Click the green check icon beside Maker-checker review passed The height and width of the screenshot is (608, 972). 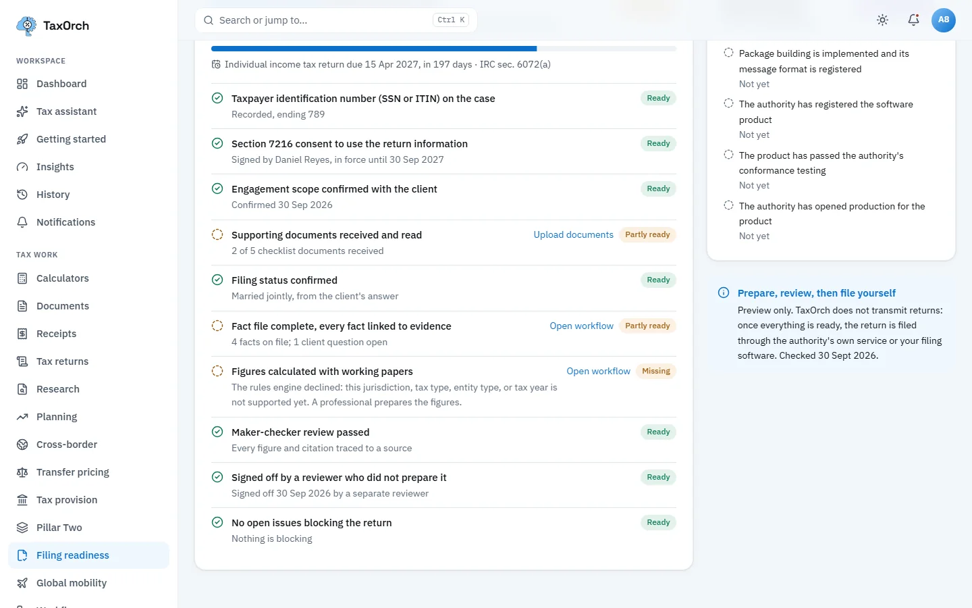[x=217, y=432]
